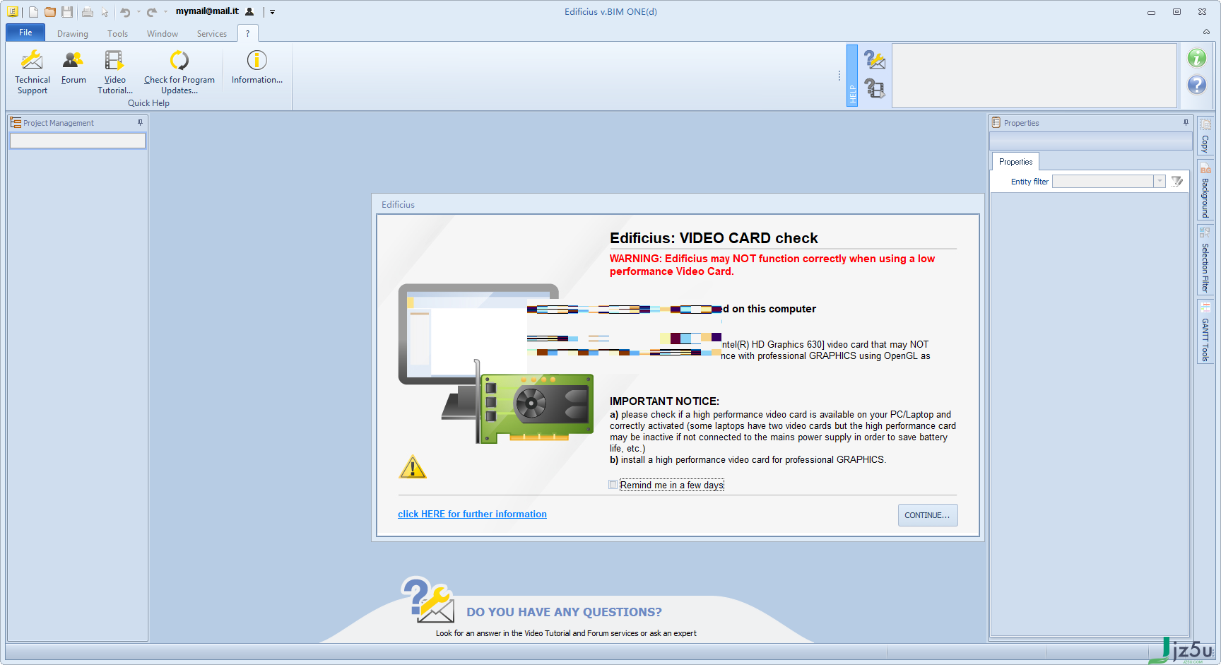The height and width of the screenshot is (665, 1221).
Task: Tick the Remind me in a few days checkbox
Action: [x=613, y=485]
